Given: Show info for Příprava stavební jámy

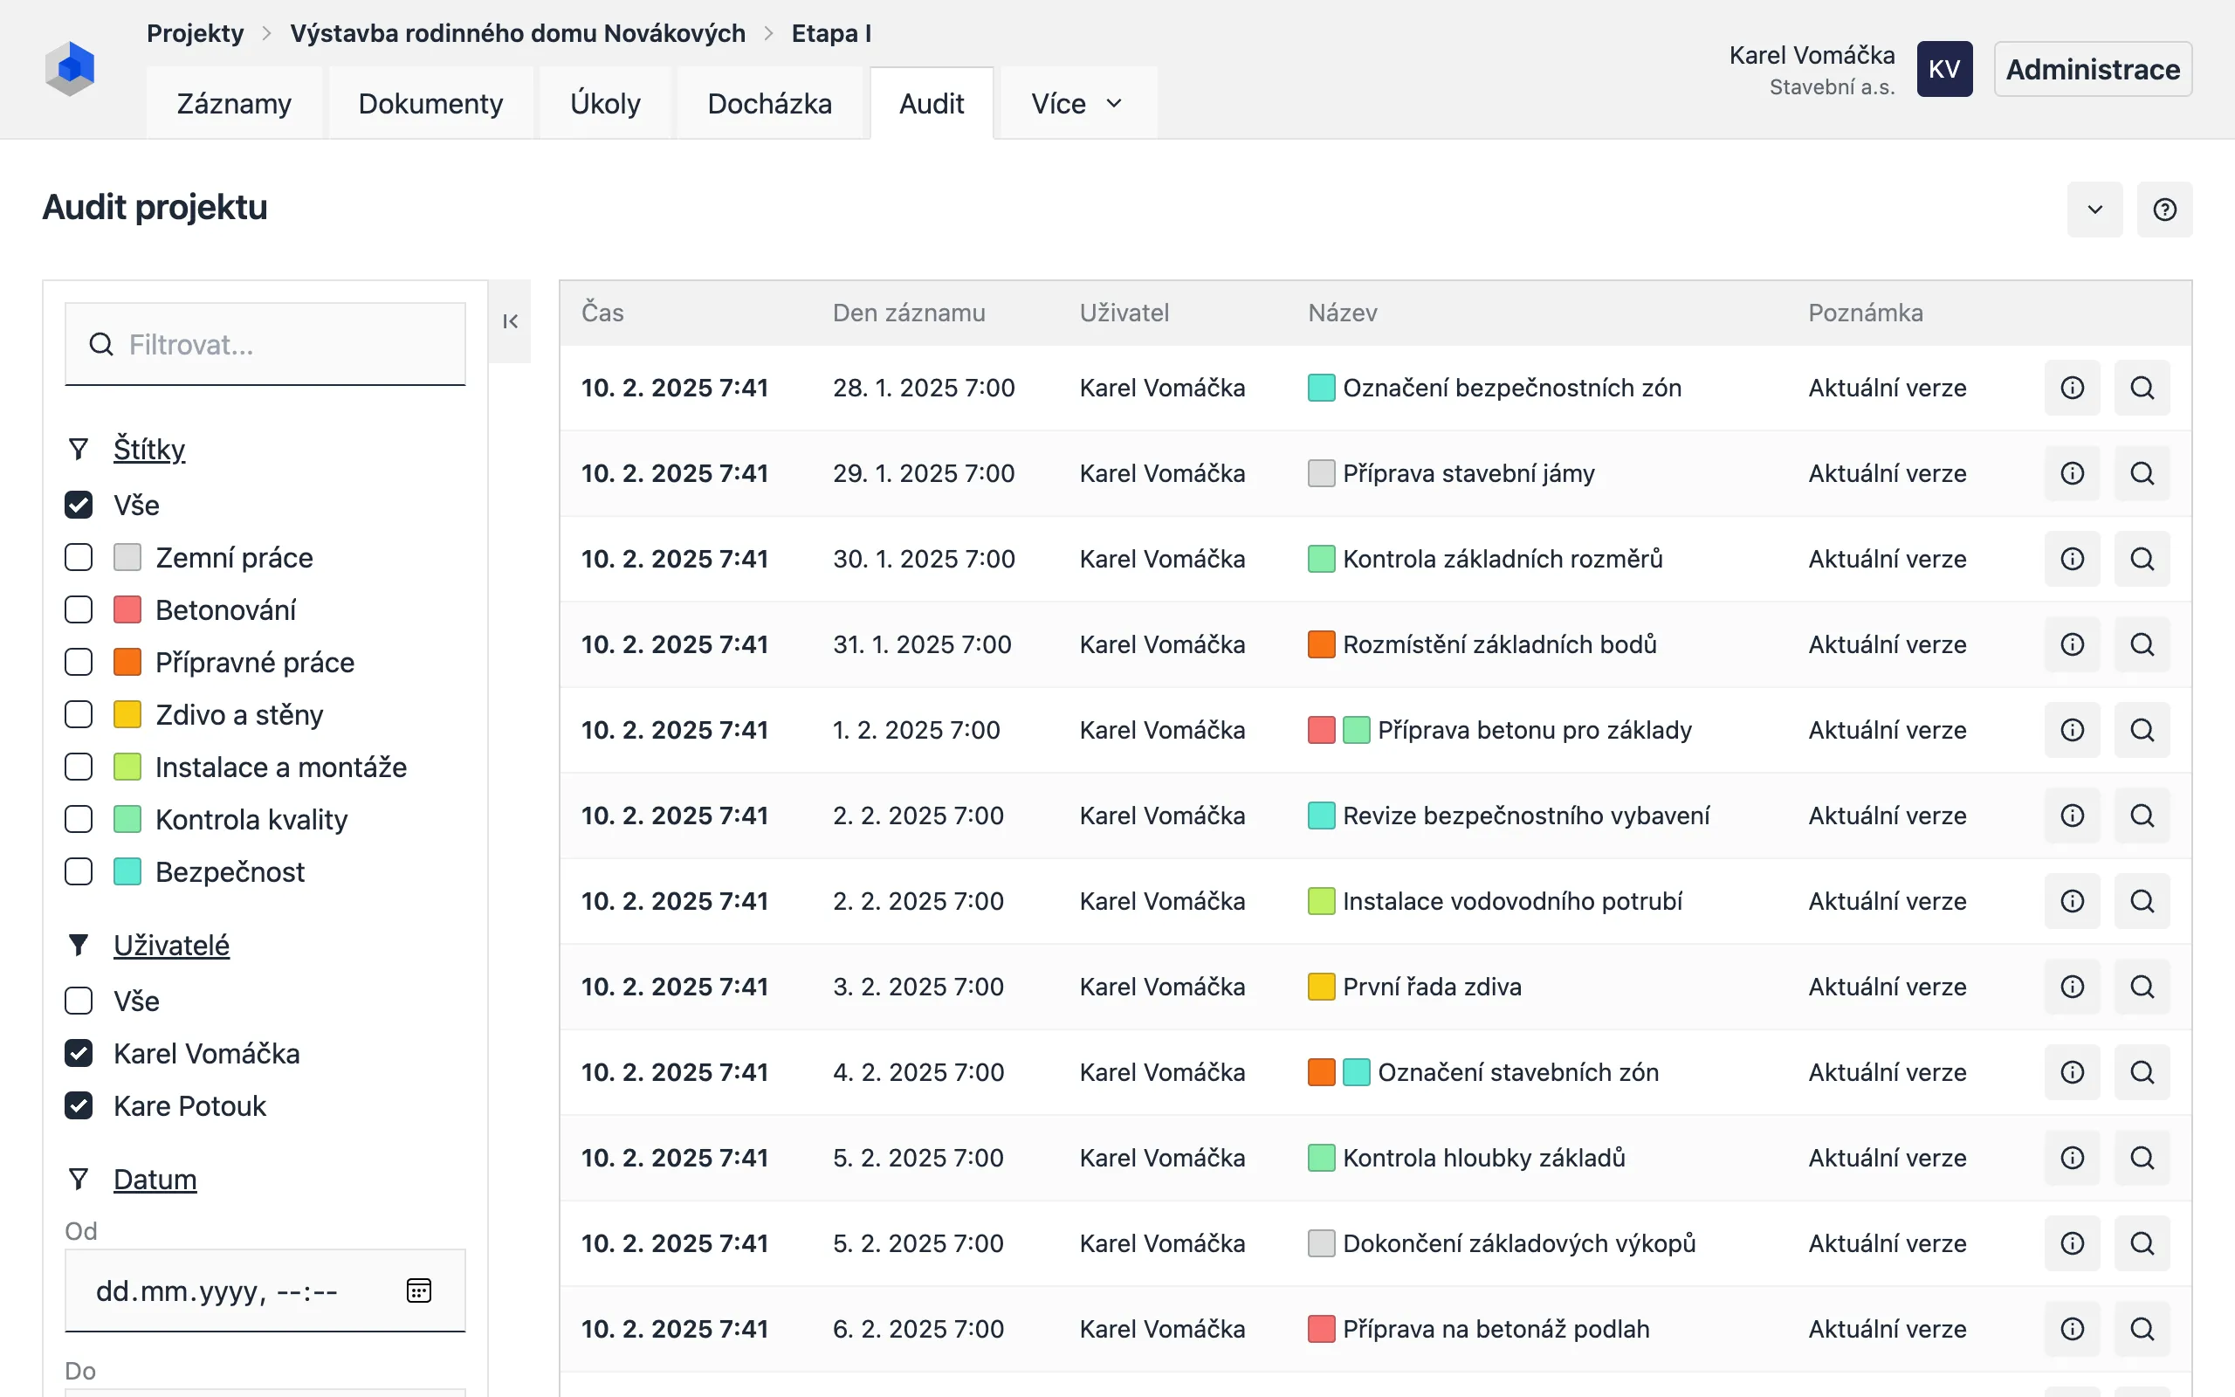Looking at the screenshot, I should pos(2073,473).
